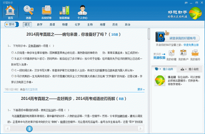Switch to the 地理 subject tab
The image size is (205, 134).
click(x=102, y=25)
